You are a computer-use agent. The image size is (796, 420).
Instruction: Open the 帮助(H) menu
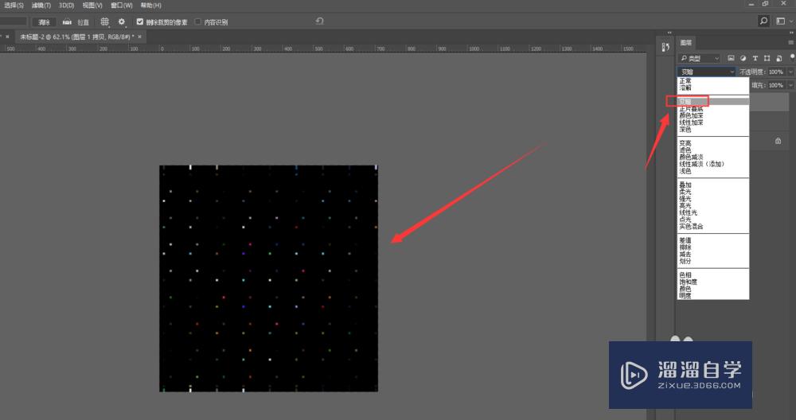click(150, 5)
